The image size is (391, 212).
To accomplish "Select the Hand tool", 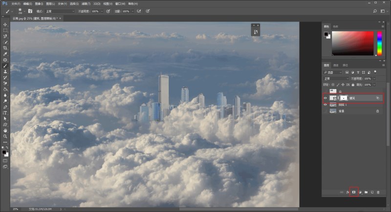I will click(5, 130).
